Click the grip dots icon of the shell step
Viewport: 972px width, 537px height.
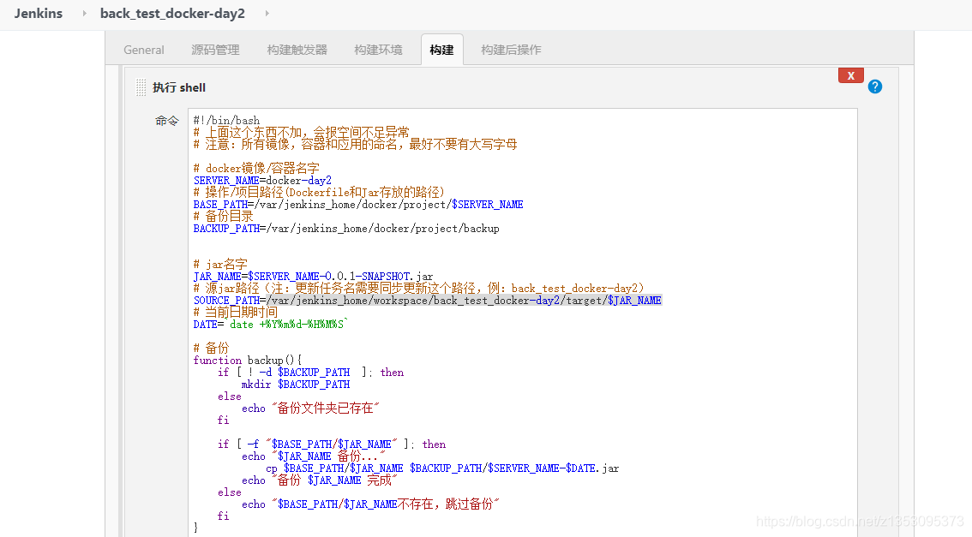click(x=141, y=87)
